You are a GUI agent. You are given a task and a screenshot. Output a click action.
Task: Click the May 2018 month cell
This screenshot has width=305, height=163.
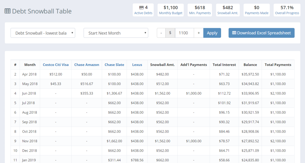point(30,84)
